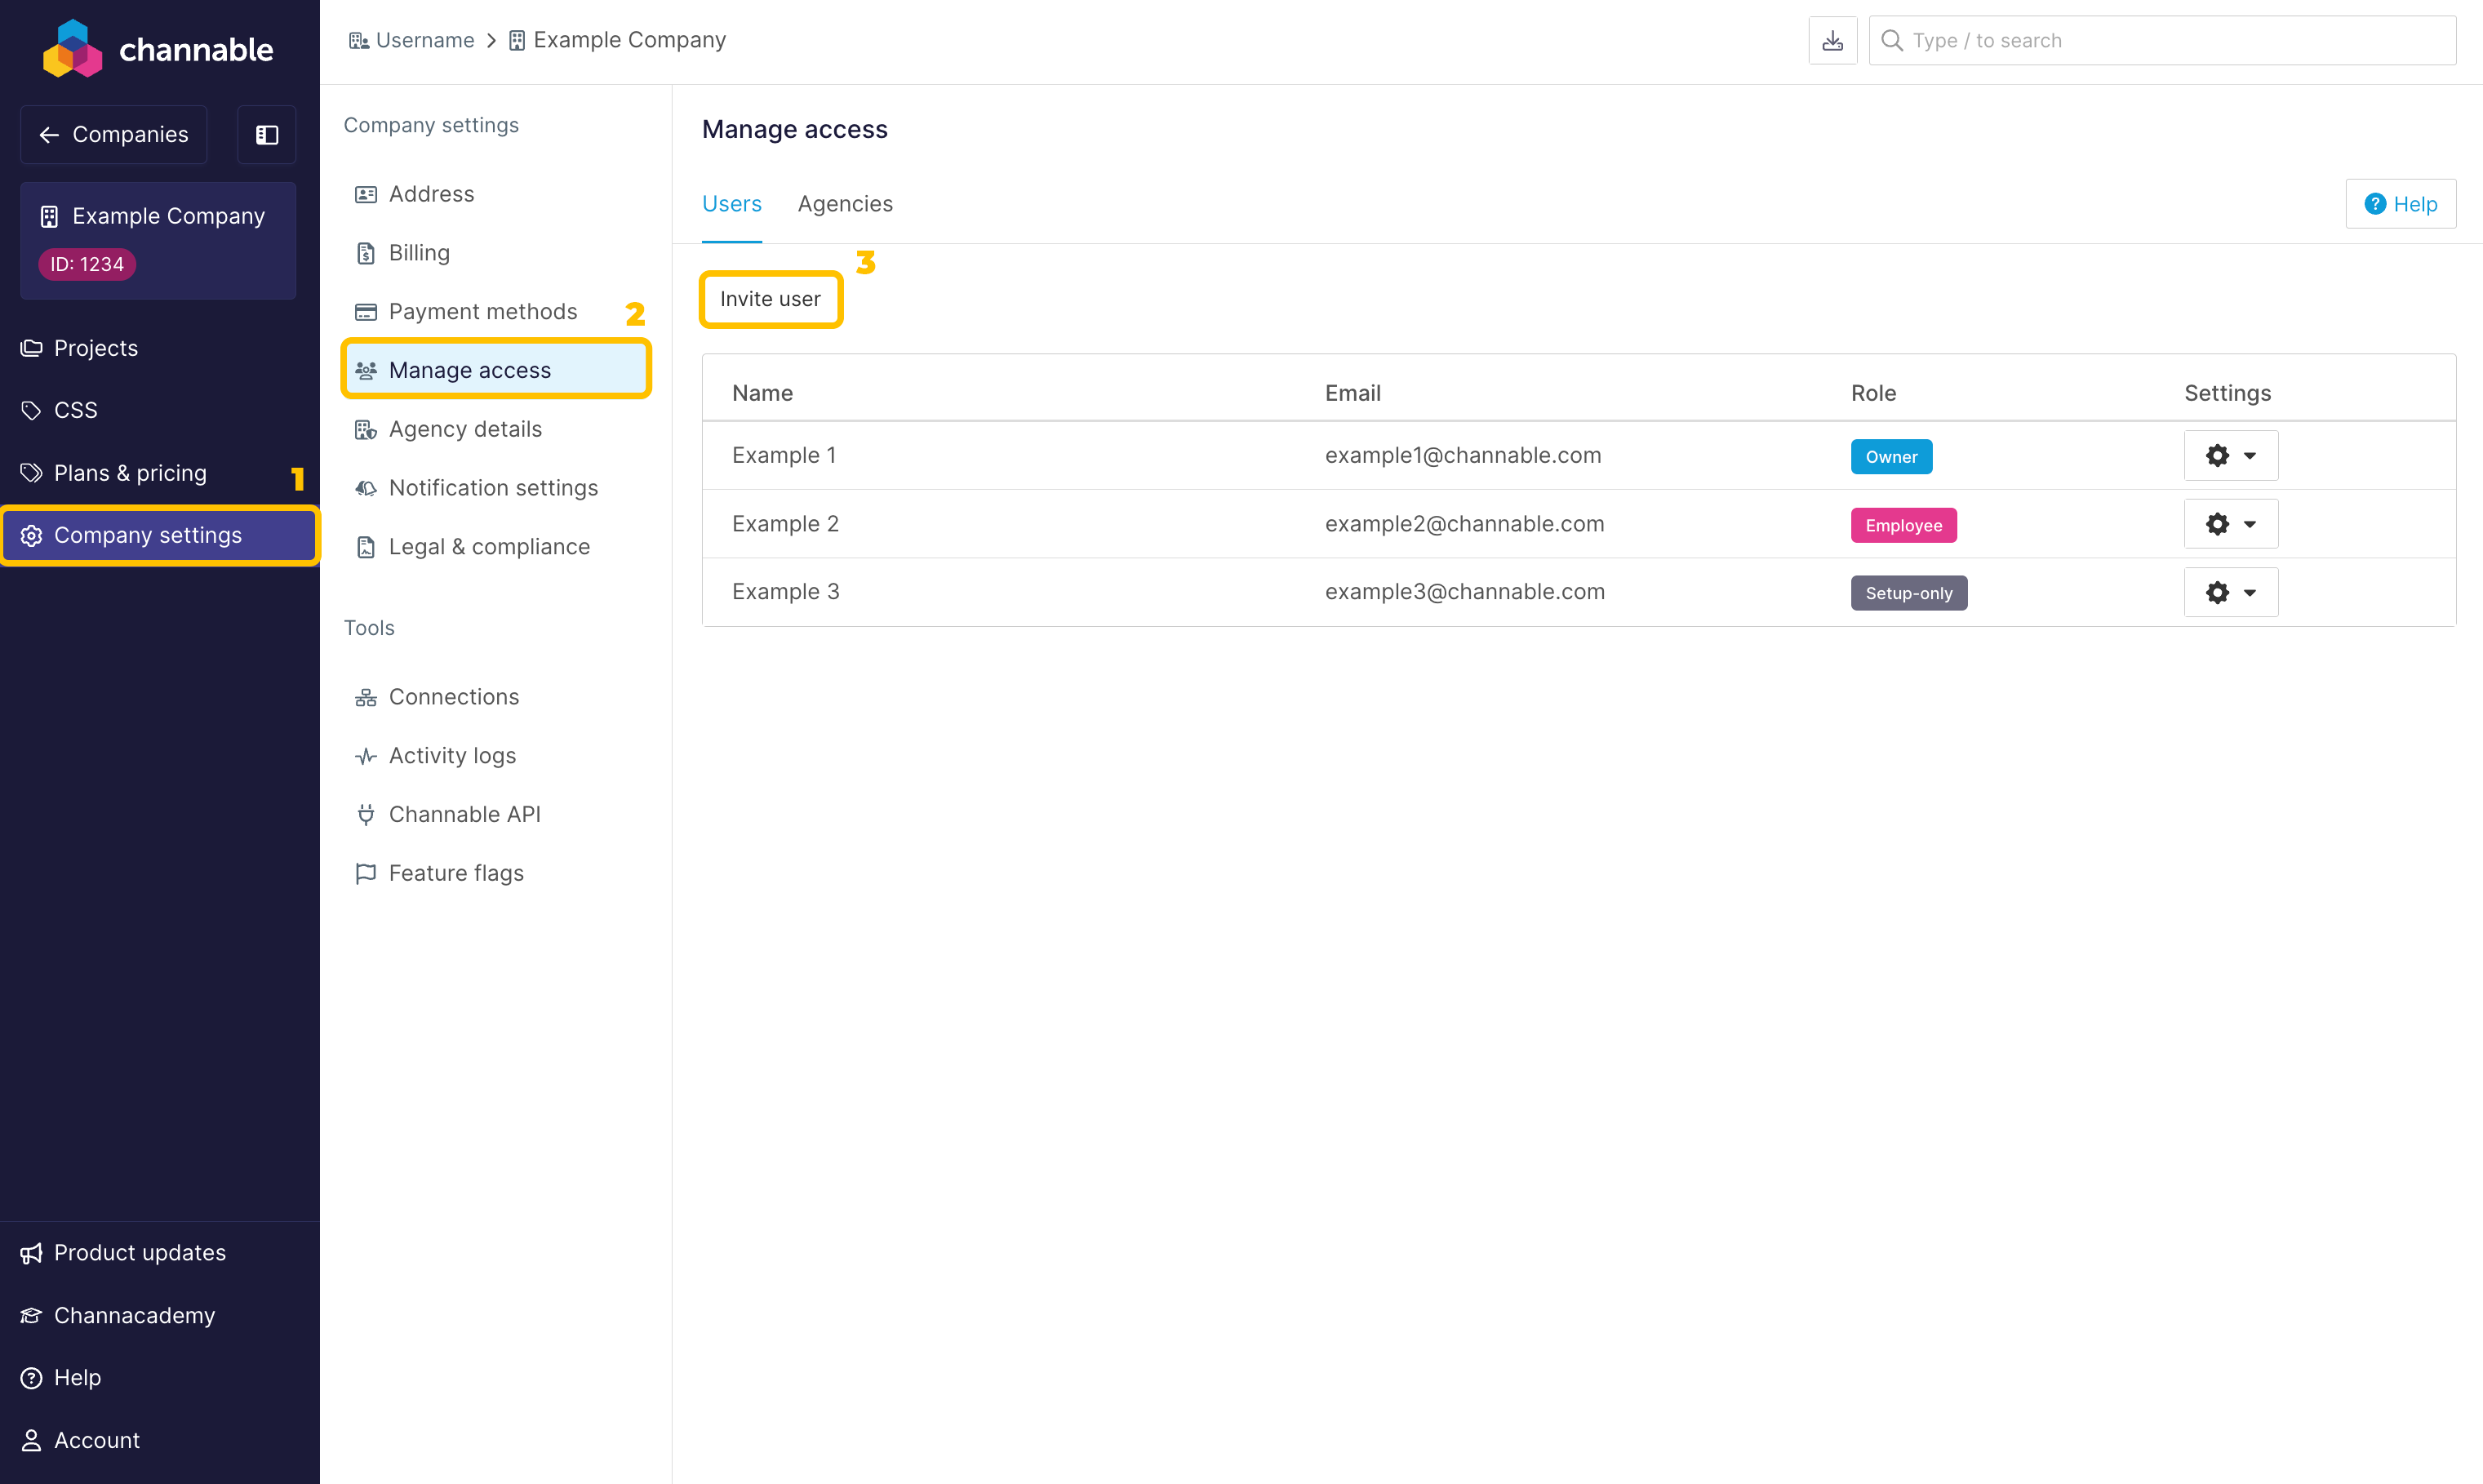2483x1484 pixels.
Task: Click the Invite user button
Action: click(770, 299)
